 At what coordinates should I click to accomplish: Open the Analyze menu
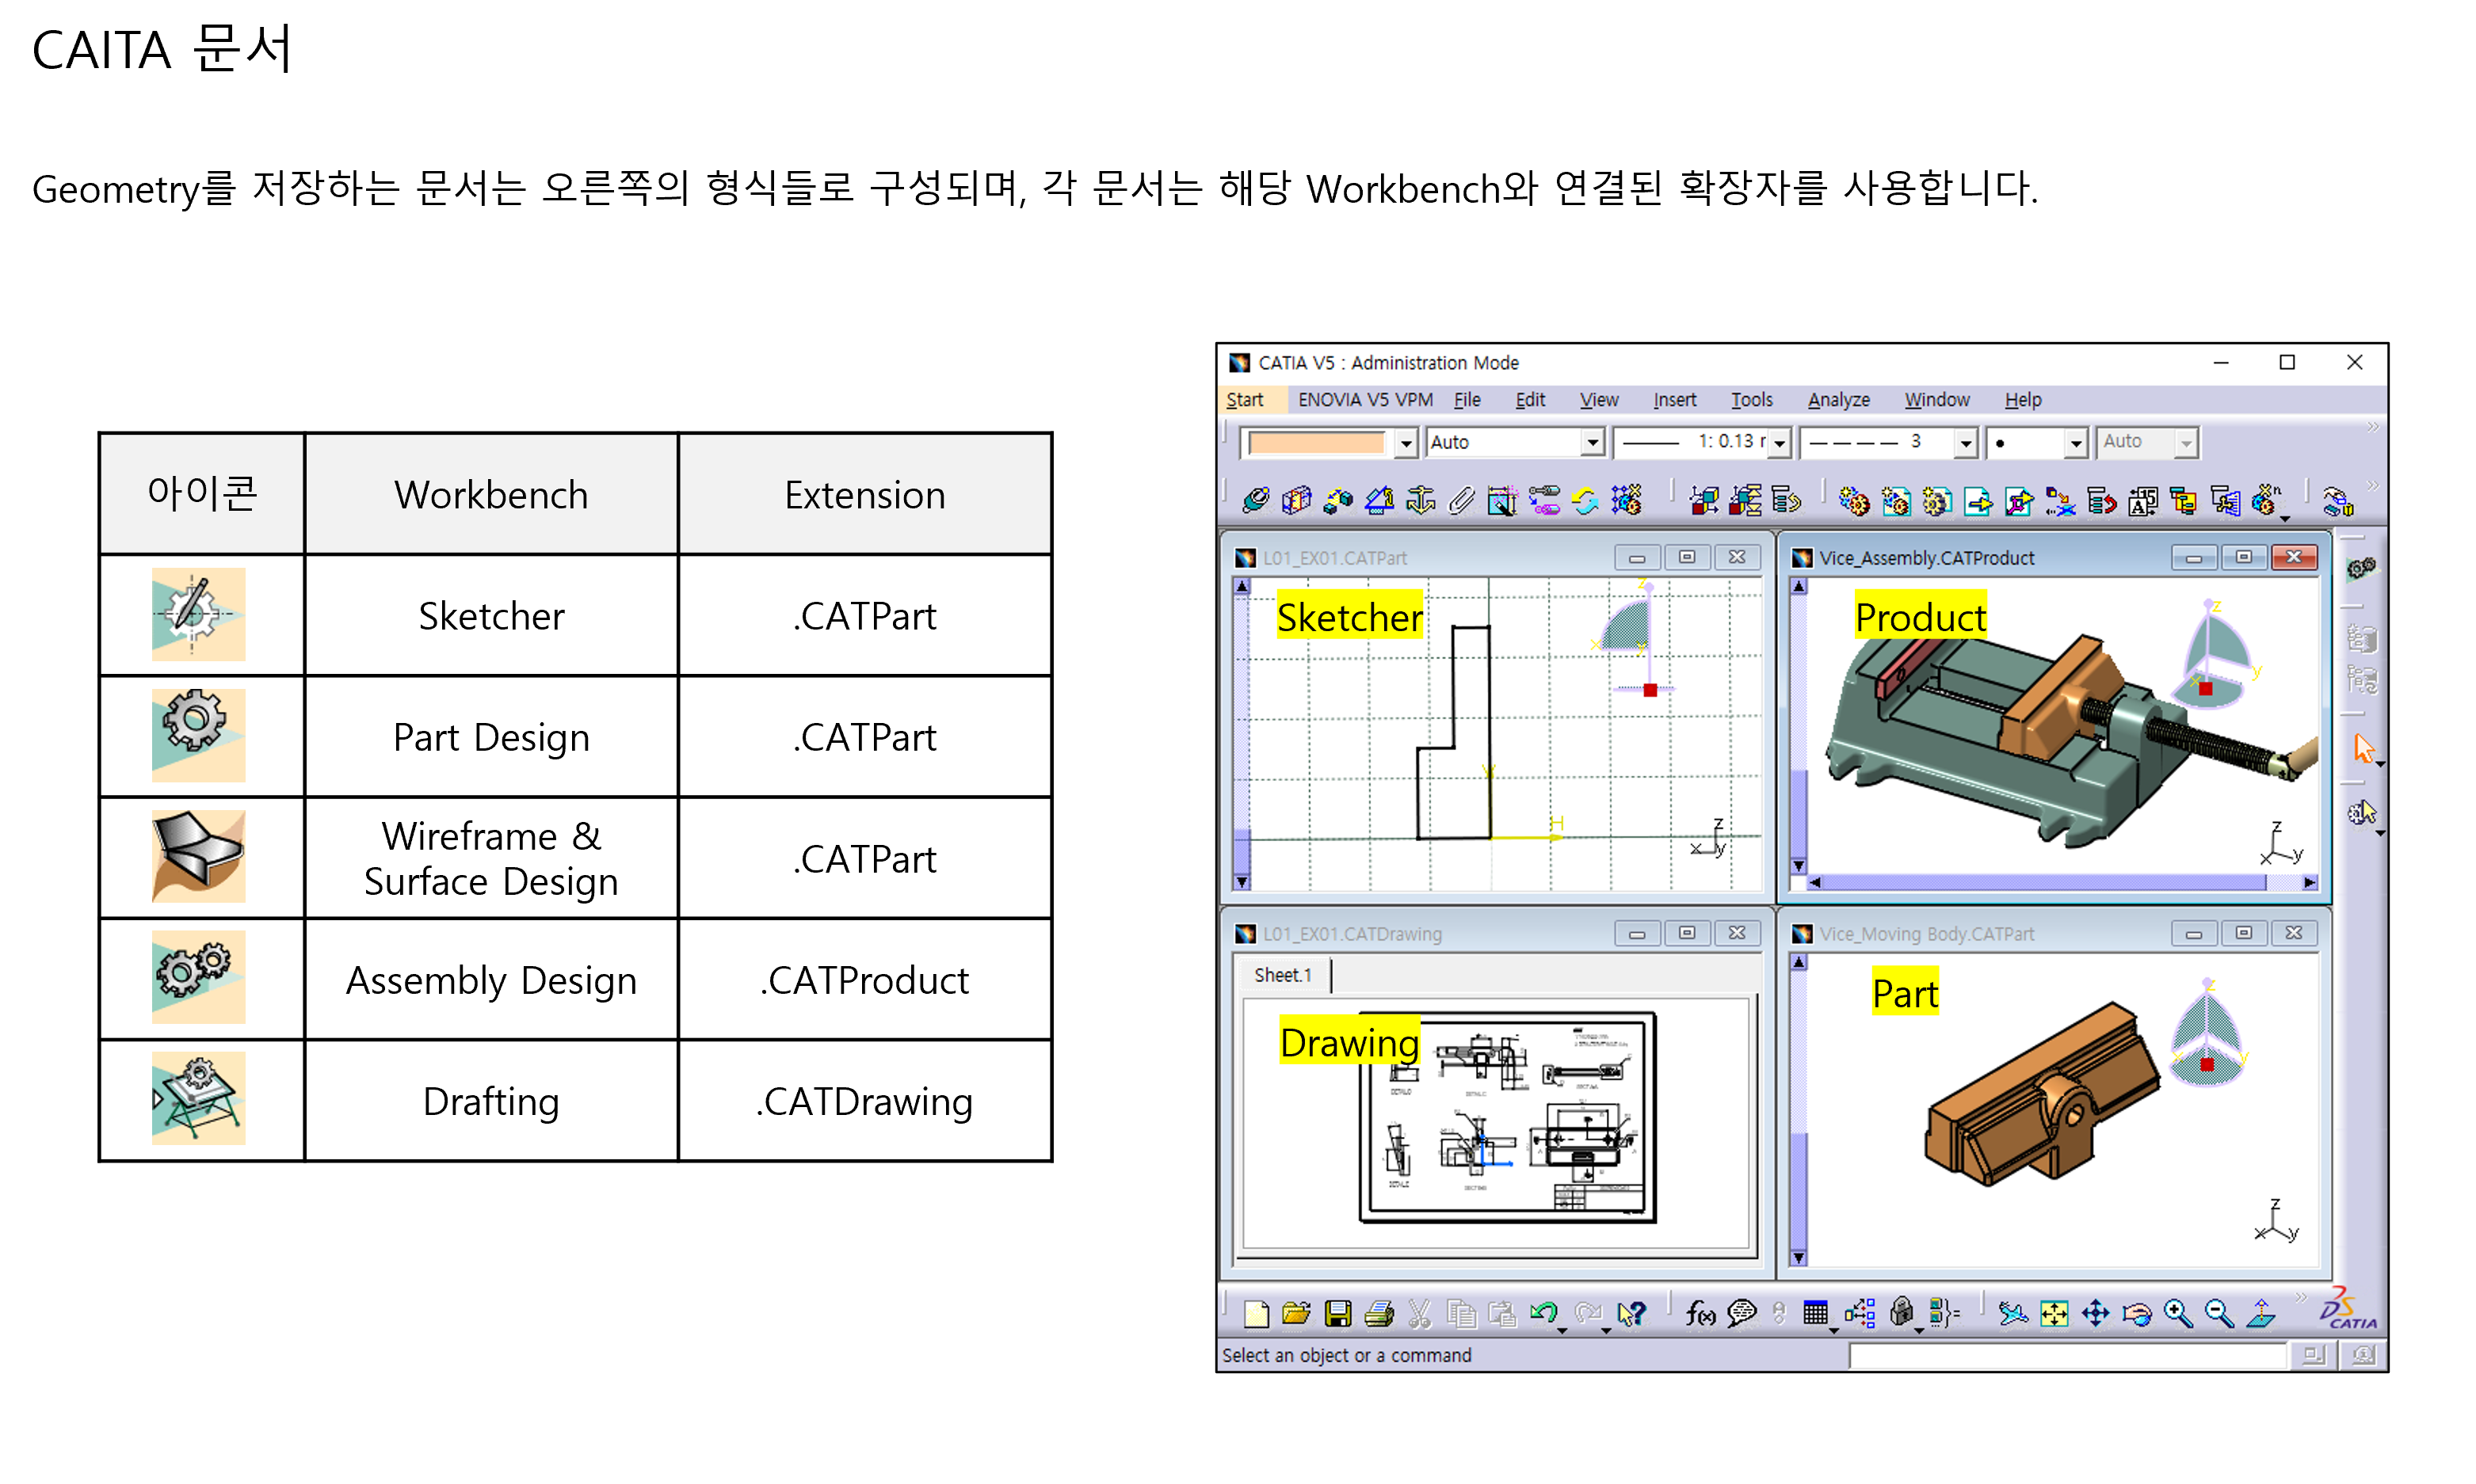coord(1837,400)
